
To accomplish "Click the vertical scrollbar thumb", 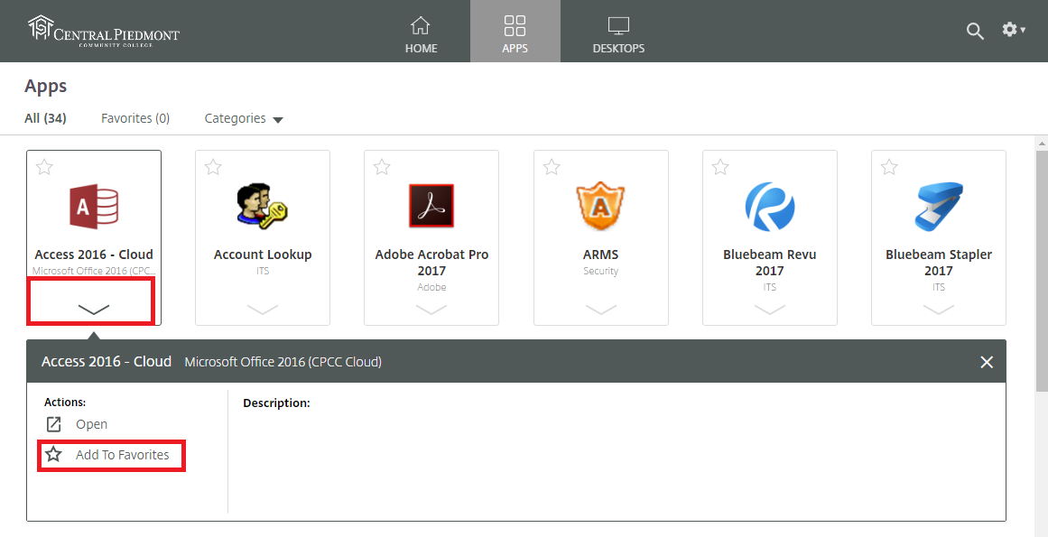I will click(x=1042, y=271).
